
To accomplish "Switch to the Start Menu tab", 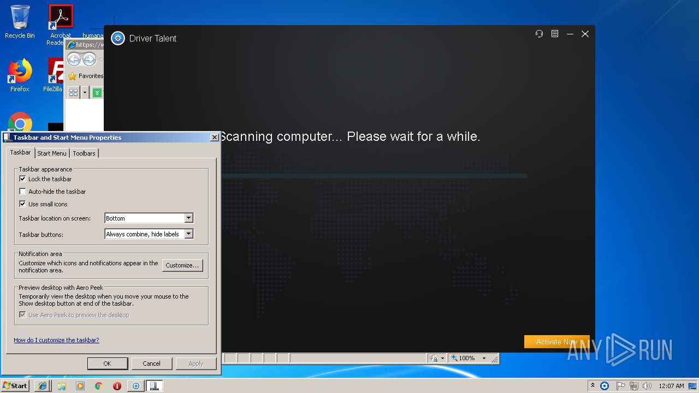I will pos(52,153).
